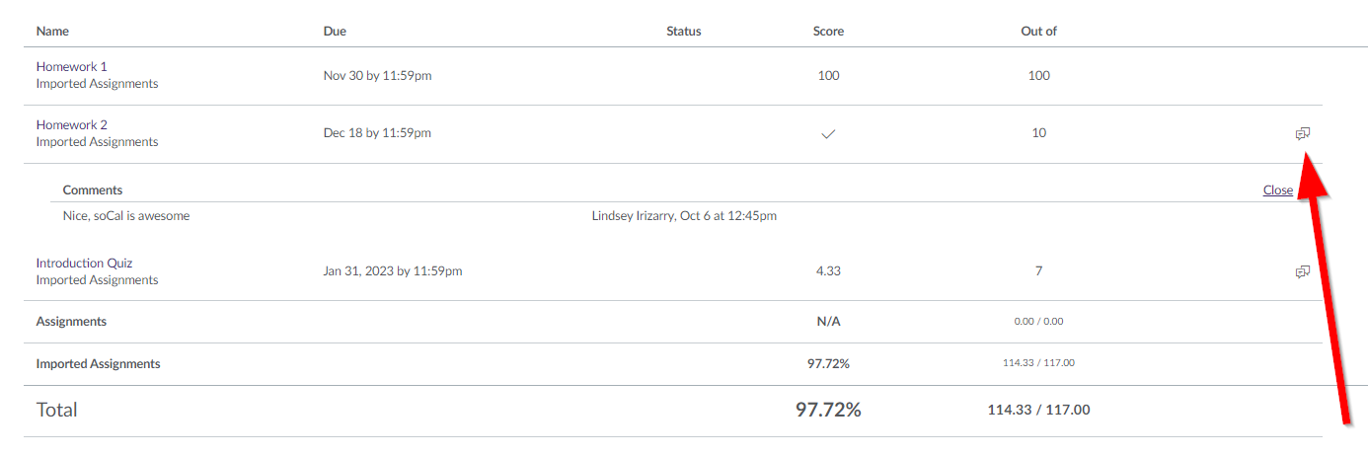Click the Score column header
The image size is (1368, 456).
828,32
